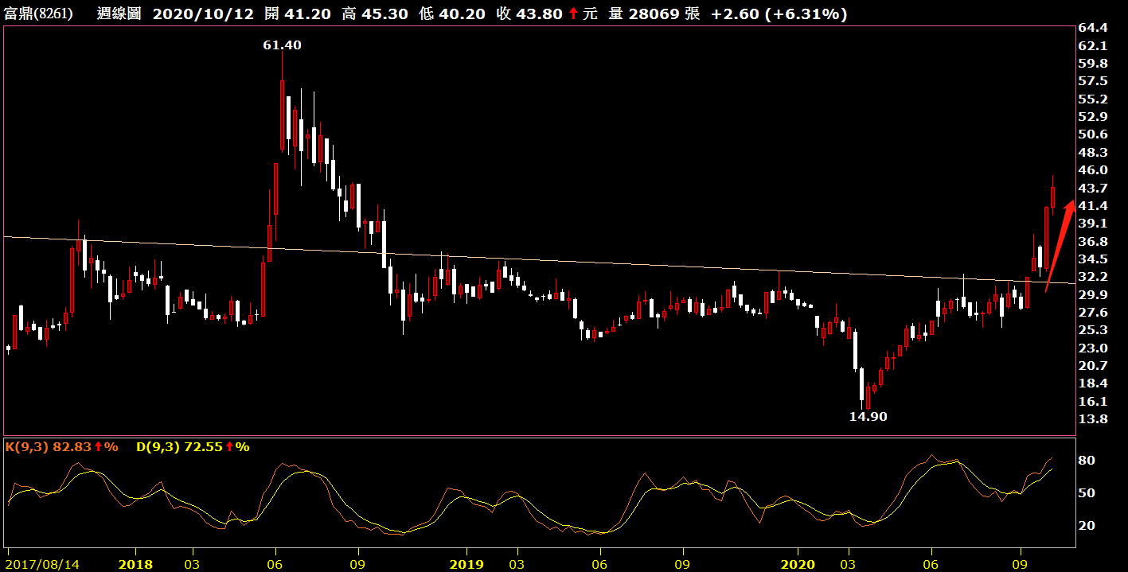Click the red up arrow beside closing price 43.80
The image size is (1128, 572).
click(572, 14)
